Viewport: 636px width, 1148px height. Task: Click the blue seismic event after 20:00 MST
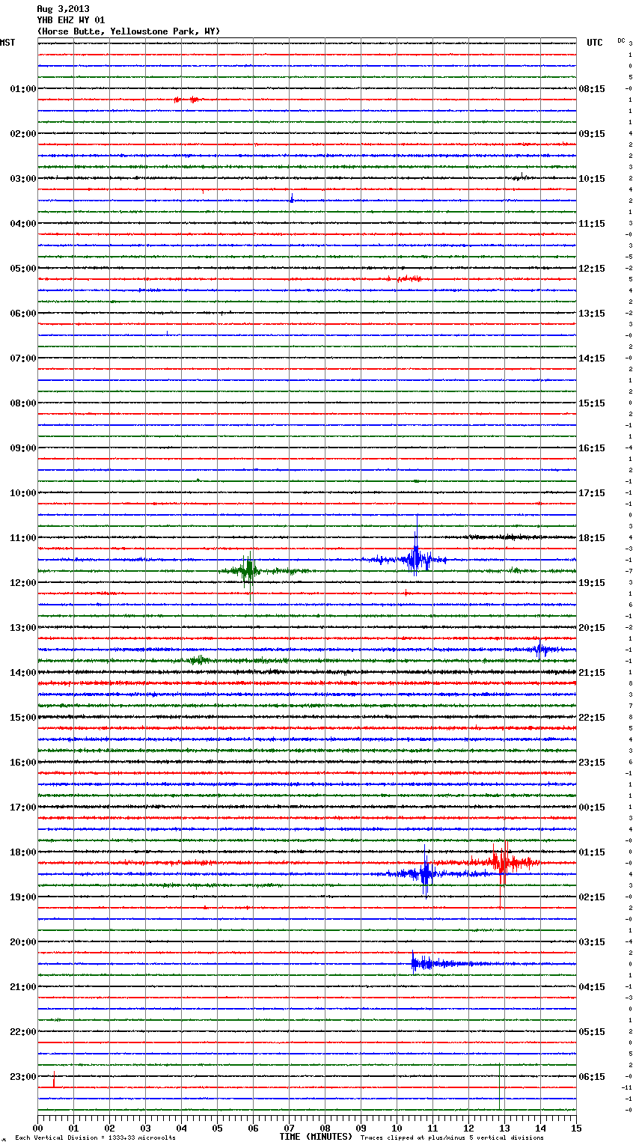coord(423,963)
